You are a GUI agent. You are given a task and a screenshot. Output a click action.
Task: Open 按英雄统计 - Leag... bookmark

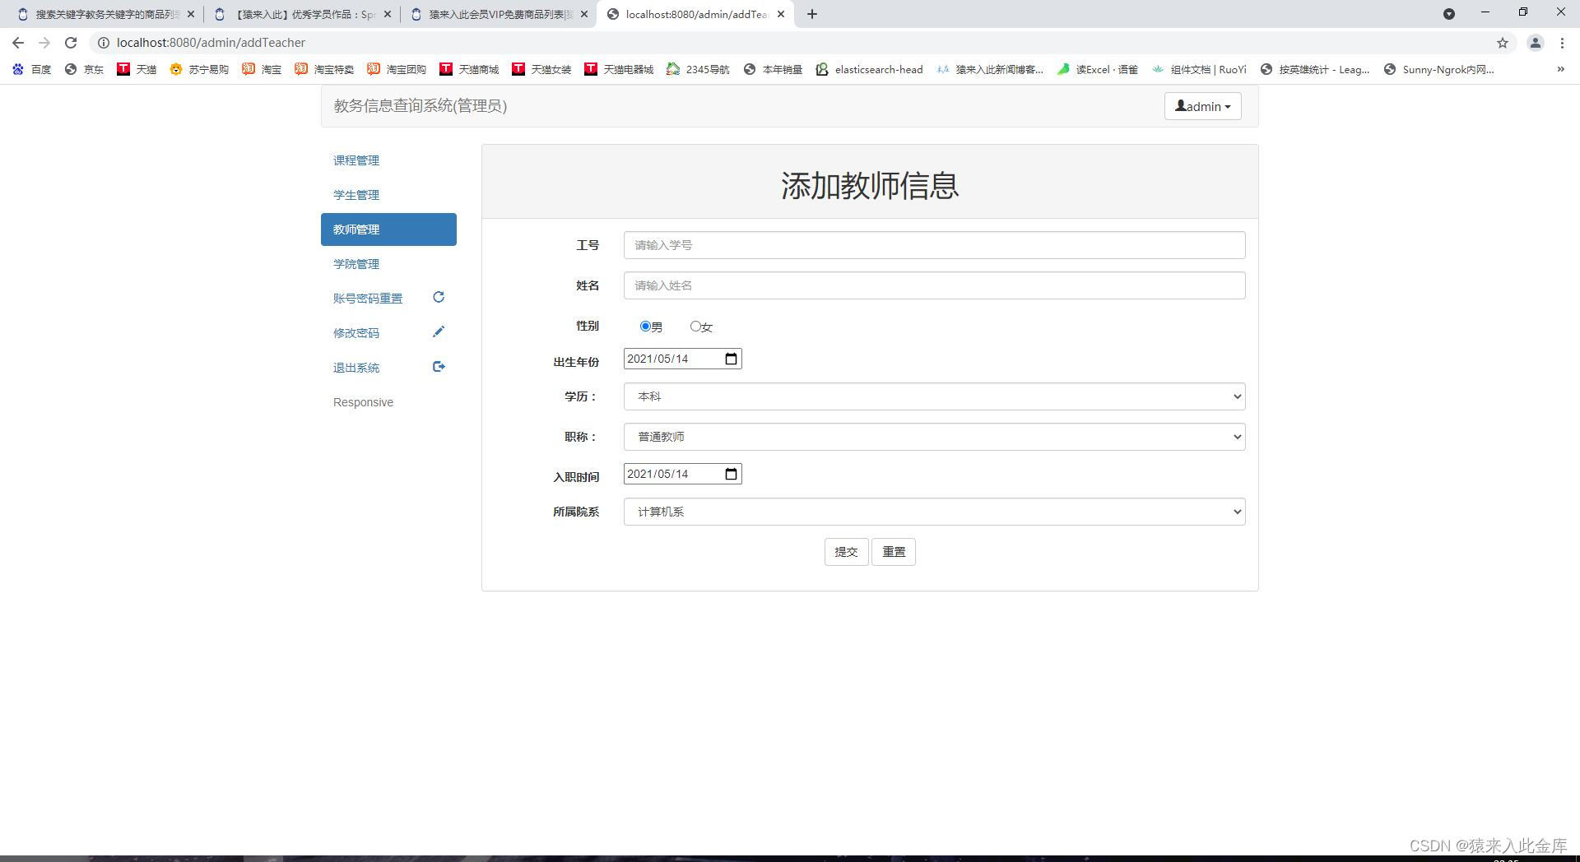(1315, 69)
